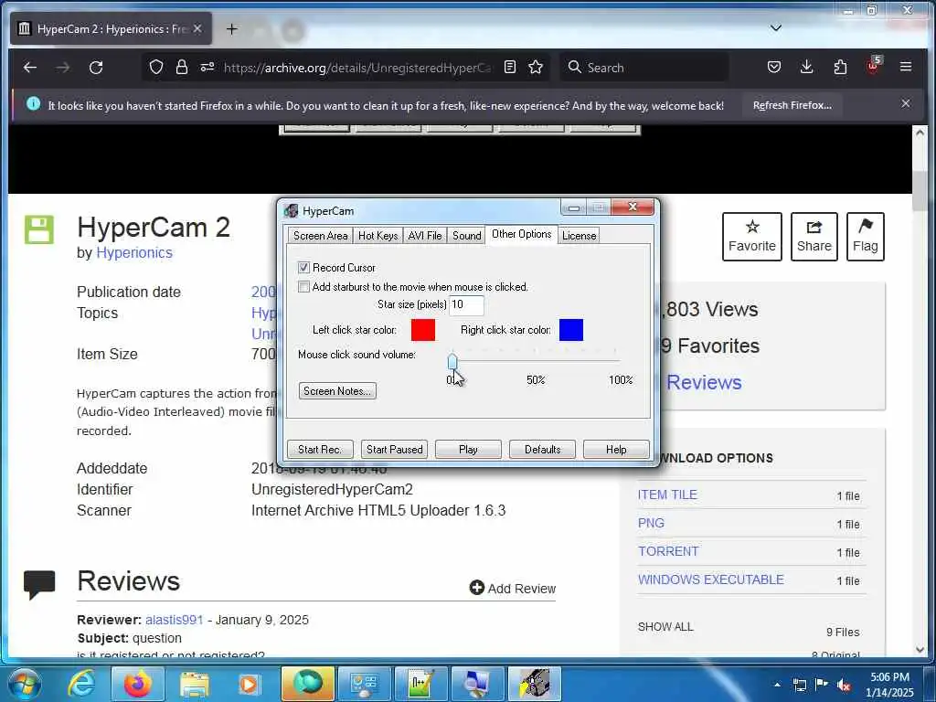Click the Star size pixels field
Screen dimensions: 936x702
coord(466,304)
